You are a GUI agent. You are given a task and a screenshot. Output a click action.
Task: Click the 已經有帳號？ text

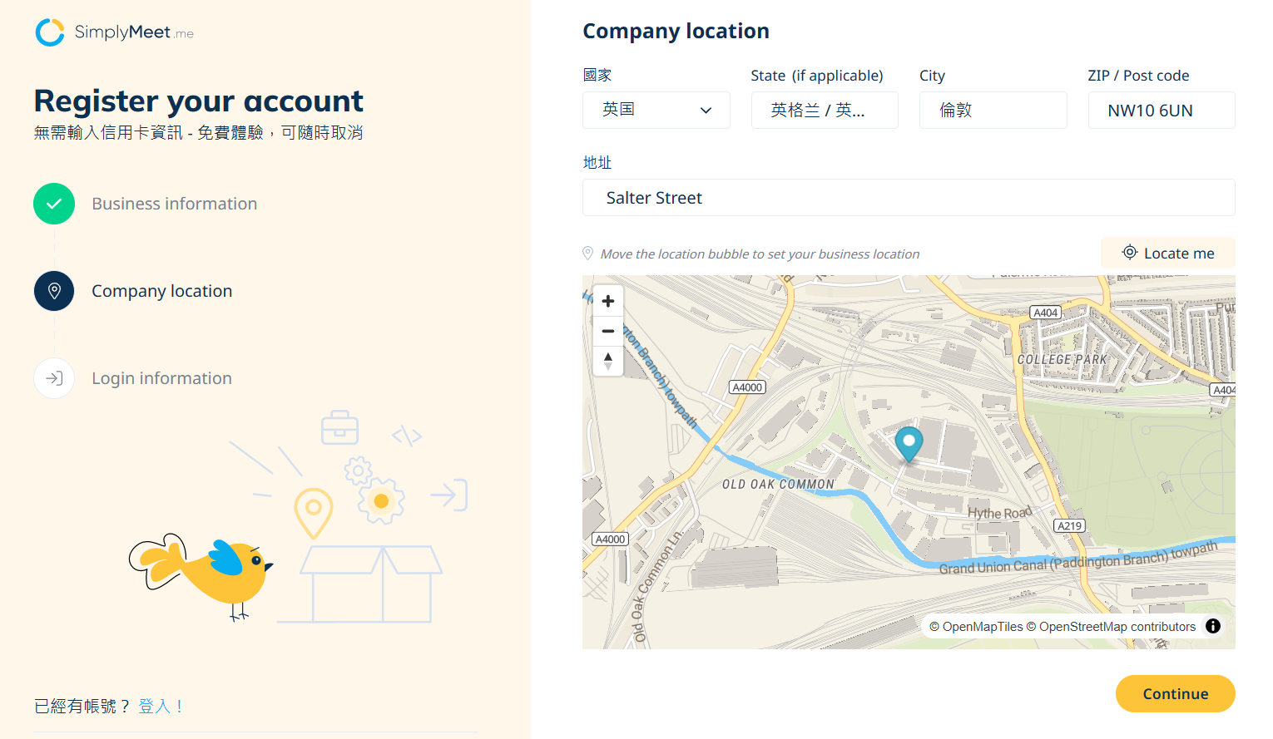pyautogui.click(x=83, y=706)
